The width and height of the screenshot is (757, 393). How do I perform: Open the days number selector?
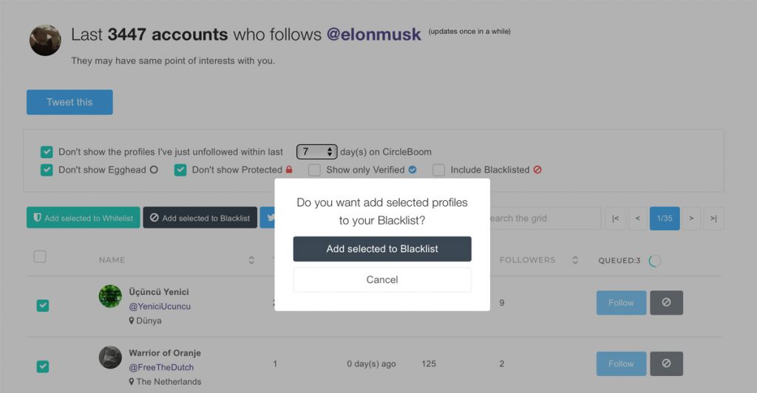tap(316, 151)
